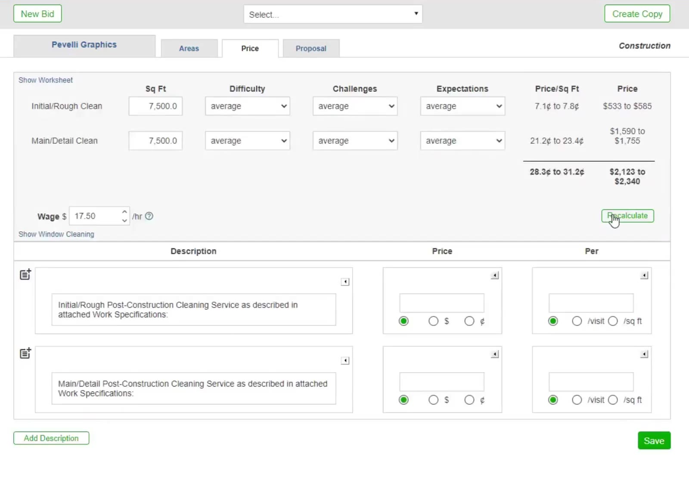
Task: Click the arrow icon on second Per box
Action: [644, 354]
